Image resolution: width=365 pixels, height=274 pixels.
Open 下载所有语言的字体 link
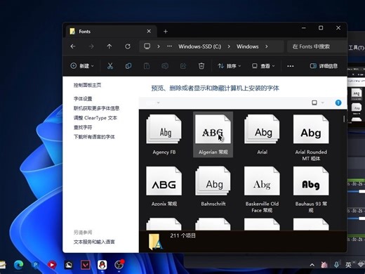click(x=94, y=137)
